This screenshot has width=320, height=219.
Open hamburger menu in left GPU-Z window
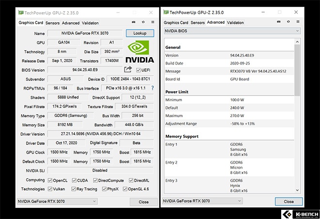pyautogui.click(x=153, y=22)
